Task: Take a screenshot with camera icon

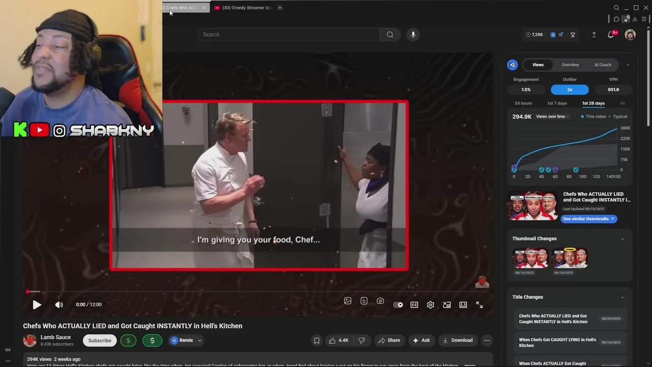Action: pyautogui.click(x=381, y=301)
